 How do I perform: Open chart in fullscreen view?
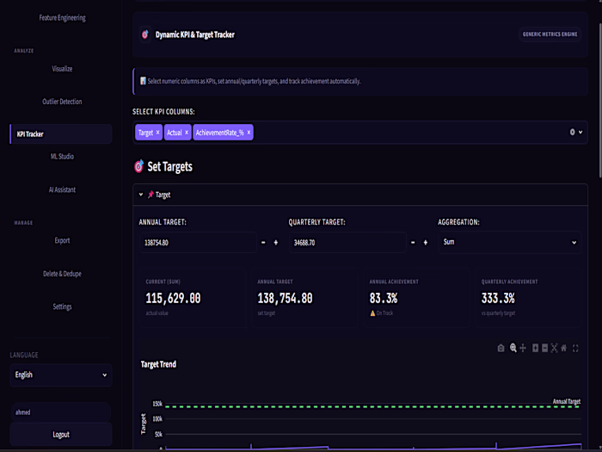tap(575, 348)
